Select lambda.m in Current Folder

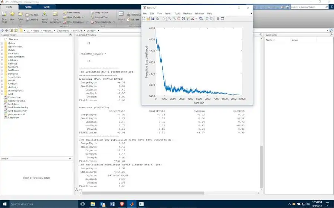13,104
